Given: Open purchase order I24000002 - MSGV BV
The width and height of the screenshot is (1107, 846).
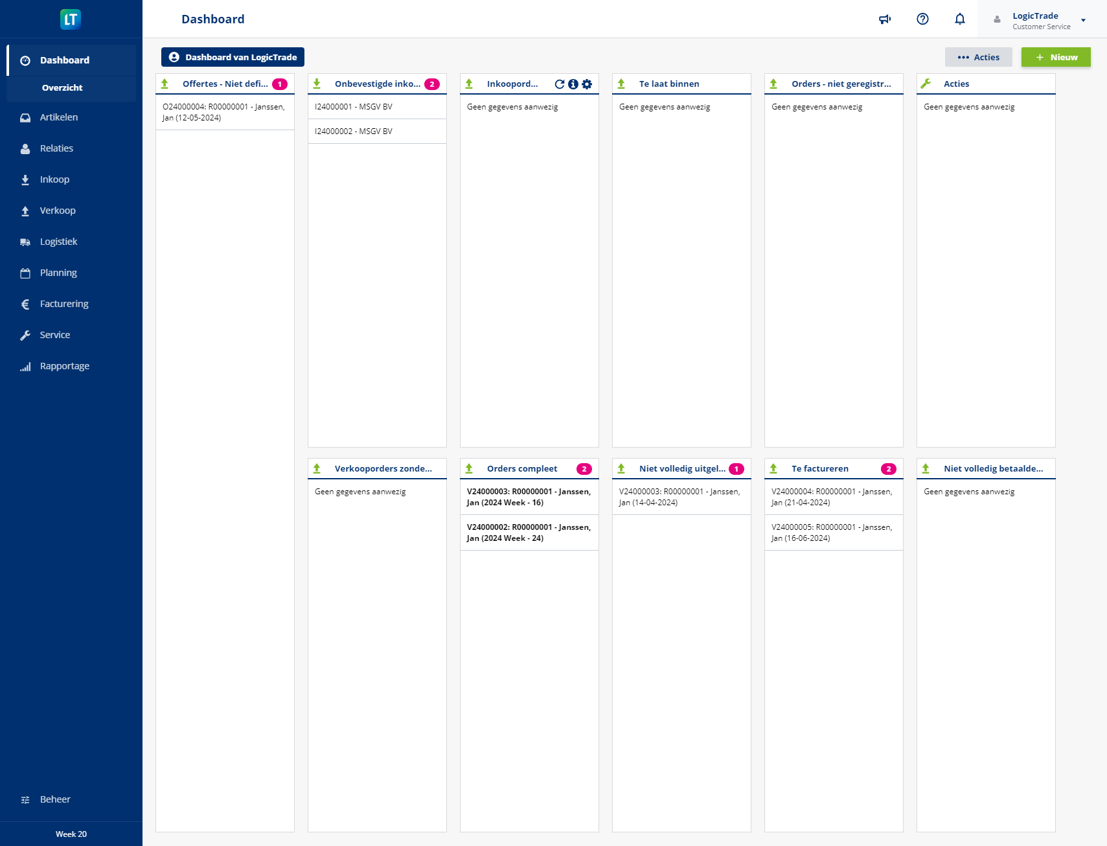Looking at the screenshot, I should click(x=377, y=131).
